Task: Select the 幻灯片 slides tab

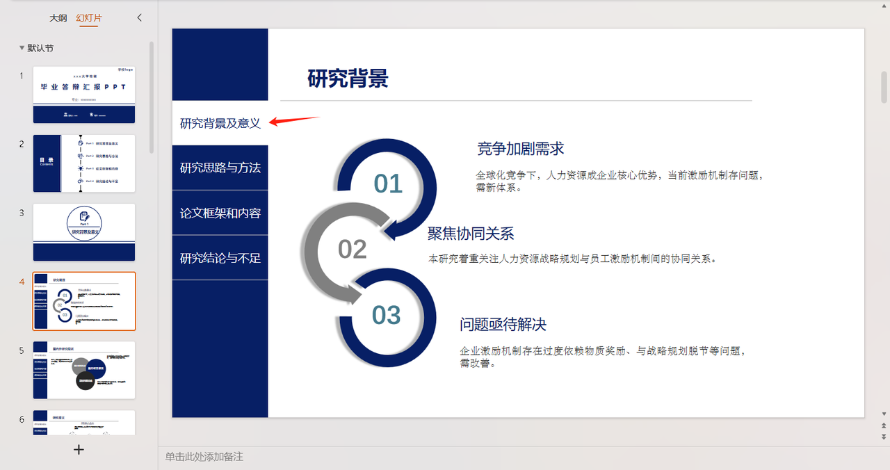Action: (x=88, y=17)
